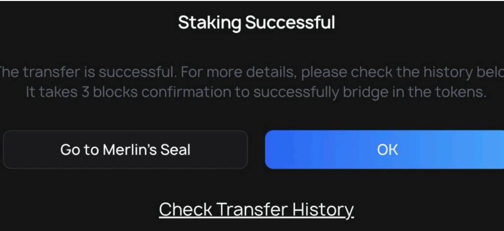Click the Staking Successful heading
504x231 pixels.
257,23
